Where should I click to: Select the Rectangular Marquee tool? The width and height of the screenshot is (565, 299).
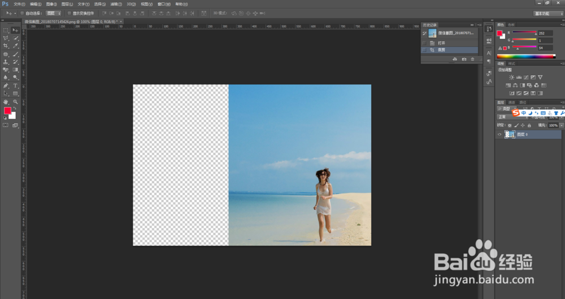point(6,30)
